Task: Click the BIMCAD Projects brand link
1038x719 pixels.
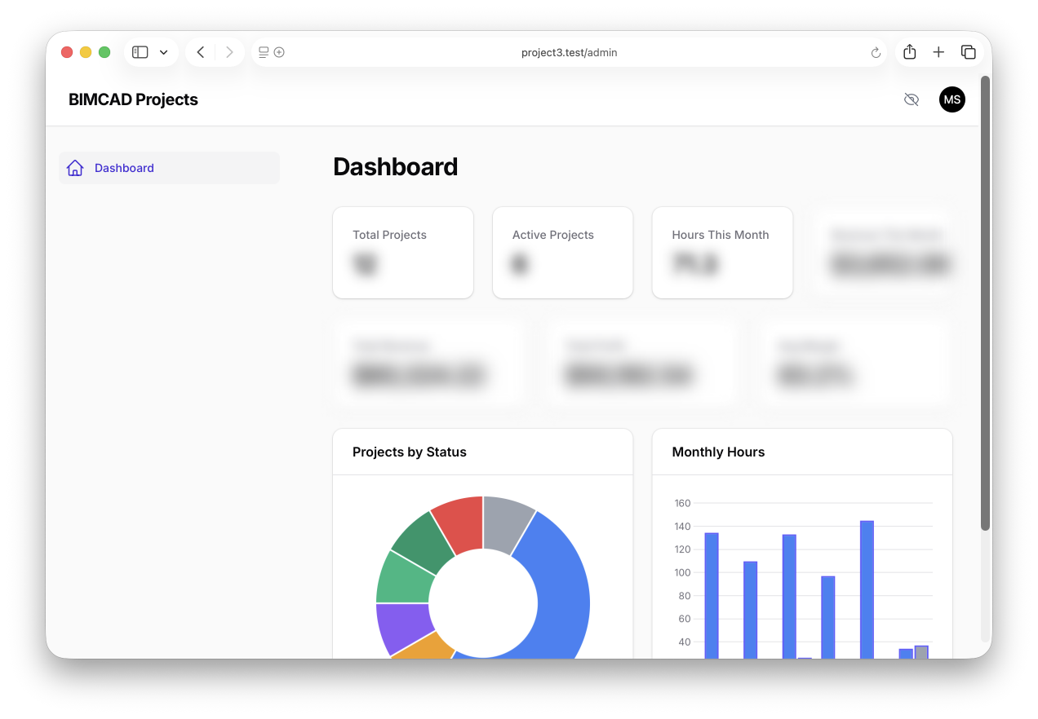Action: tap(133, 99)
